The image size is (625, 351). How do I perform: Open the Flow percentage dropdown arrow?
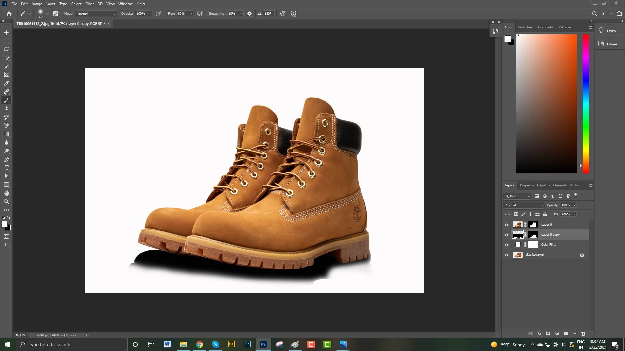pyautogui.click(x=191, y=14)
